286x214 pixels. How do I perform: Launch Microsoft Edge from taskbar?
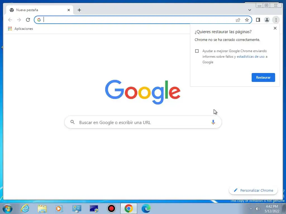coord(146,208)
